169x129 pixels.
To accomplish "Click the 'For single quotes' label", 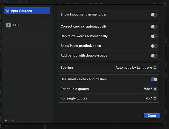I will click(74, 98).
